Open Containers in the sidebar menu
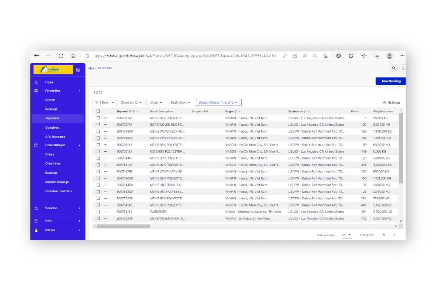 pos(52,127)
